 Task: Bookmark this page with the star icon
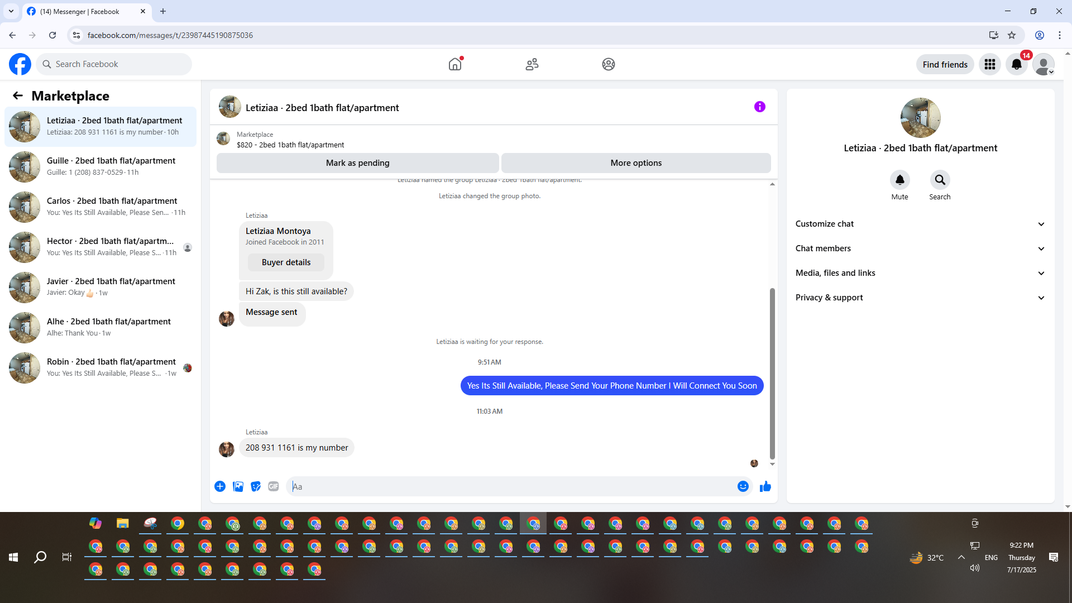(1012, 35)
